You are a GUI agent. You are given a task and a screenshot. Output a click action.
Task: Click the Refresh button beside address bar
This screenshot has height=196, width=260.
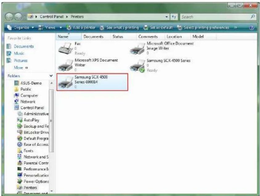[174, 17]
